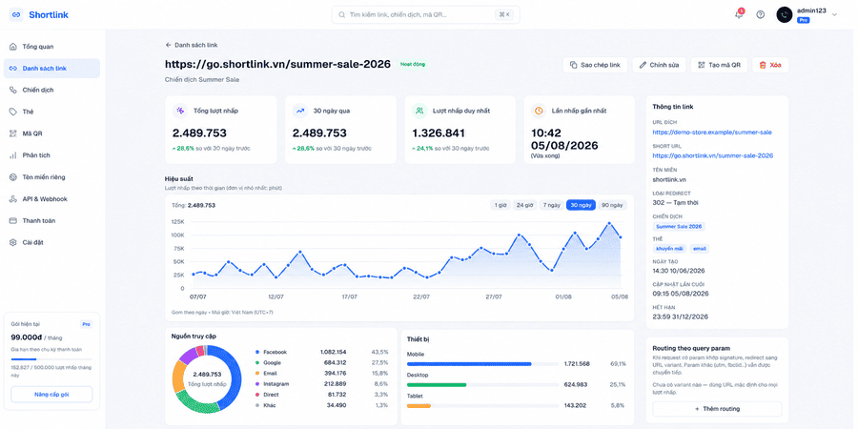
Task: Open the notifications bell icon
Action: 739,14
